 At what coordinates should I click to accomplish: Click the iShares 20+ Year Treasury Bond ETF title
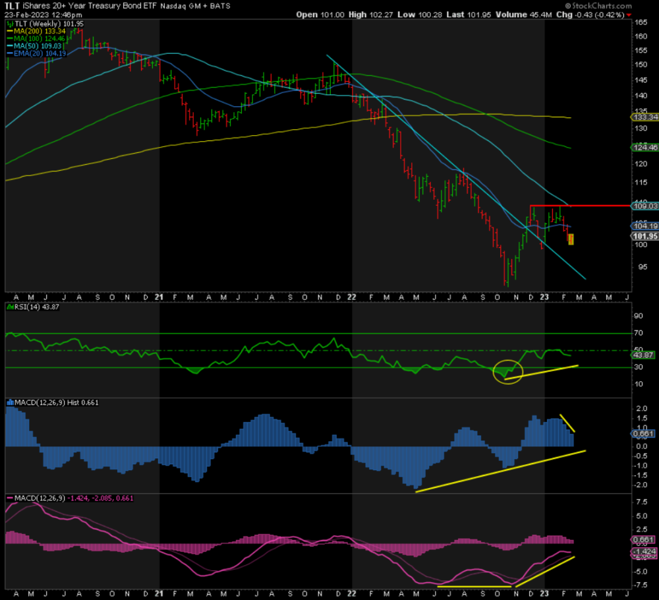[x=90, y=6]
